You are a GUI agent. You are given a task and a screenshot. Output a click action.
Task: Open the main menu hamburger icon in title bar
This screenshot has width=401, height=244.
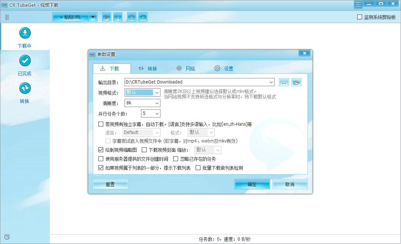(x=358, y=4)
